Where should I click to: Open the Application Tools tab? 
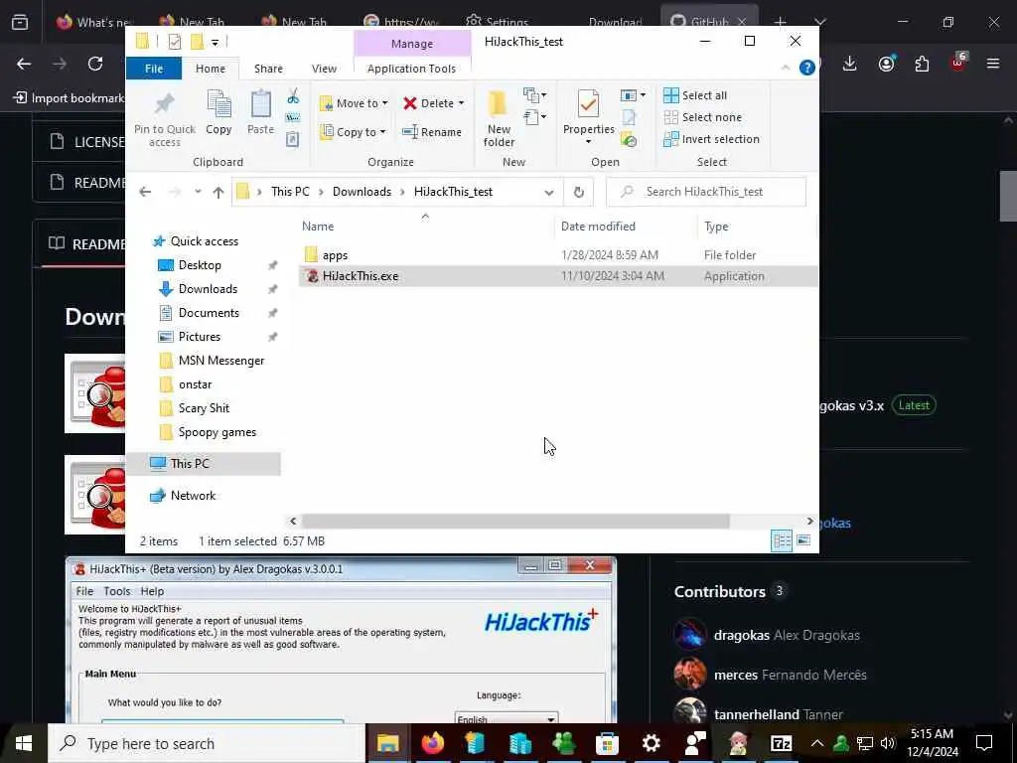coord(411,69)
